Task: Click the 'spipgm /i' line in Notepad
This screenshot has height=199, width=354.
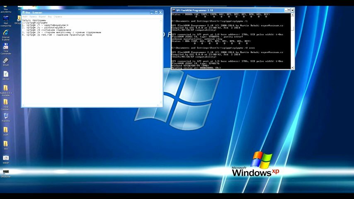Action: pos(45,25)
